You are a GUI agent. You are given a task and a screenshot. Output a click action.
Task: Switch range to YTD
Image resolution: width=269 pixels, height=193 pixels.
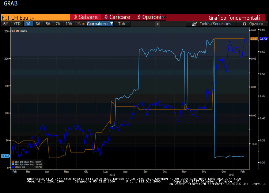pos(17,24)
